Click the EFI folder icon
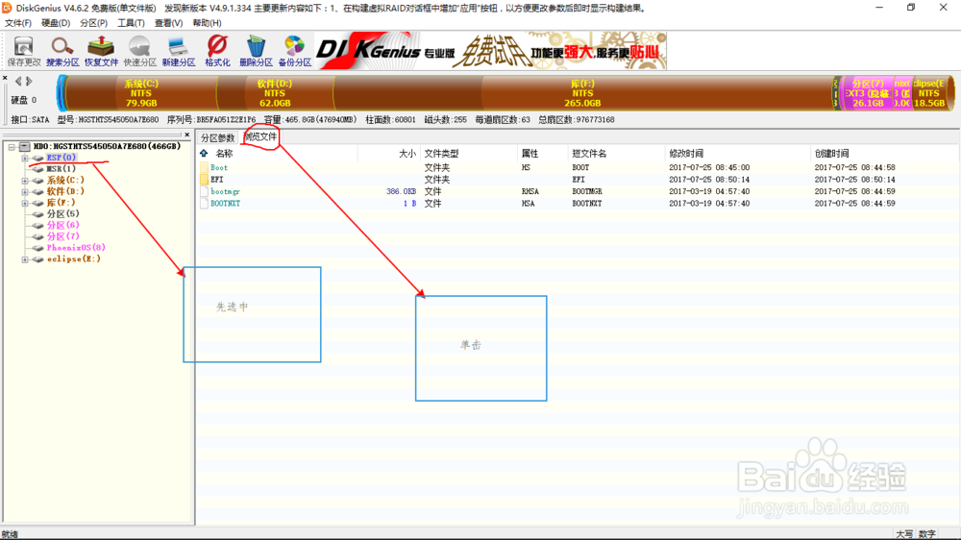The width and height of the screenshot is (961, 540). 204,180
